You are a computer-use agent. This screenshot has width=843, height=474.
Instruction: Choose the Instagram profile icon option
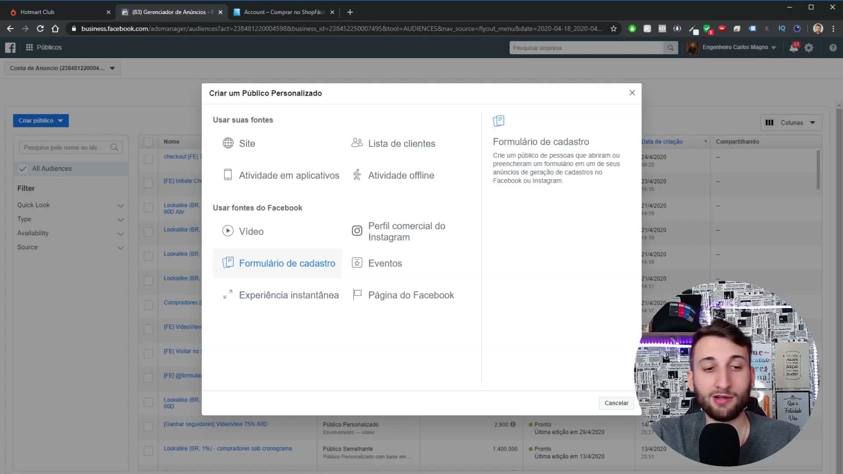[357, 231]
